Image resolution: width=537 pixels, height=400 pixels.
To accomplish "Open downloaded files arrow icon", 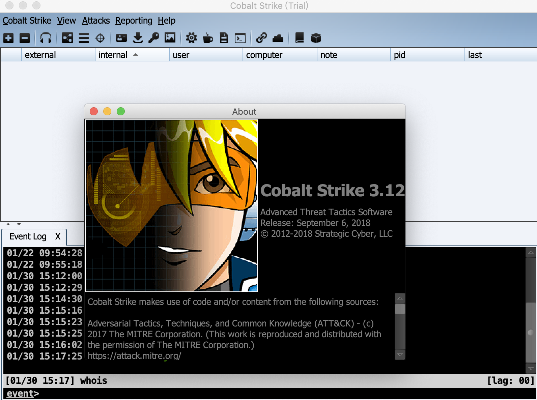I will click(138, 38).
